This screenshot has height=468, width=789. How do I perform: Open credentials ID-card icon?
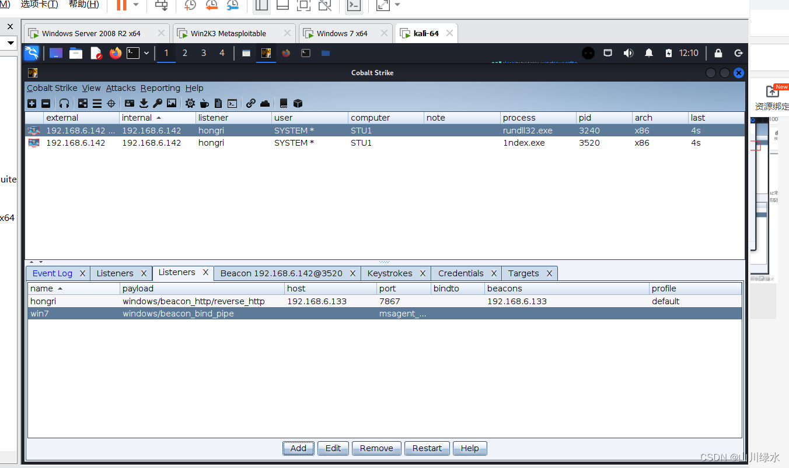pyautogui.click(x=130, y=103)
